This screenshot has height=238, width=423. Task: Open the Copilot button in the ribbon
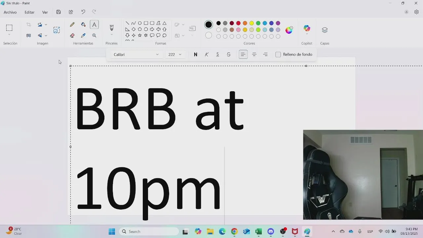[307, 29]
